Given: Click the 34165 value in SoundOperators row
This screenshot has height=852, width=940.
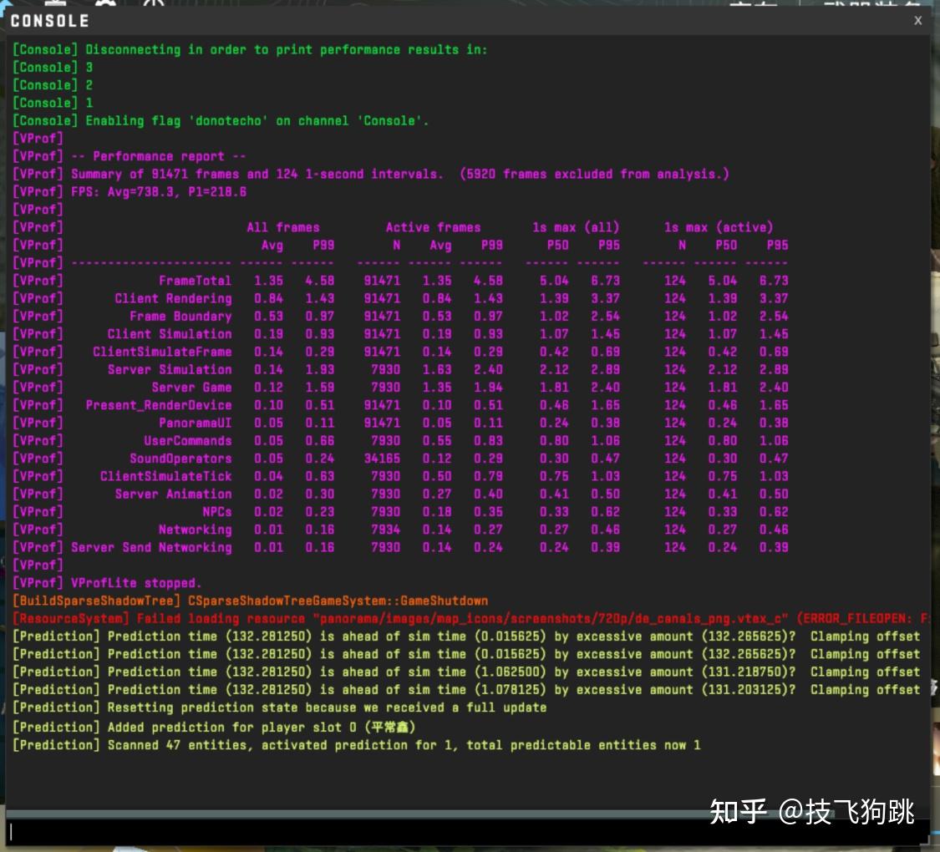Looking at the screenshot, I should click(x=382, y=459).
